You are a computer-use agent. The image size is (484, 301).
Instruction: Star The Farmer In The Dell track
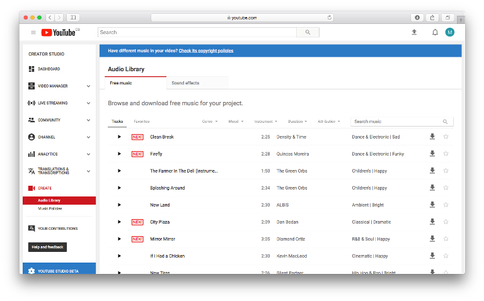(446, 170)
